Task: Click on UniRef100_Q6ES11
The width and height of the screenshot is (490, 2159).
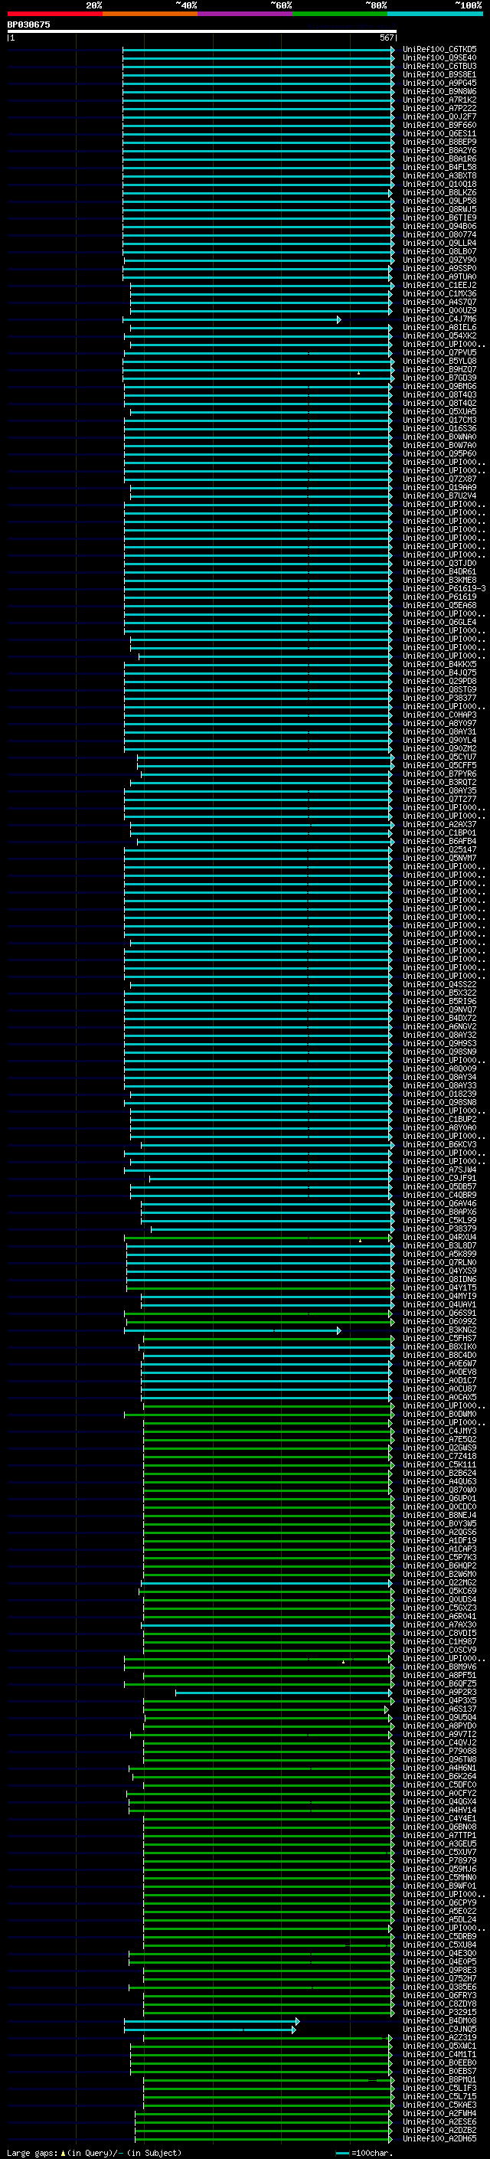Action: click(x=439, y=133)
